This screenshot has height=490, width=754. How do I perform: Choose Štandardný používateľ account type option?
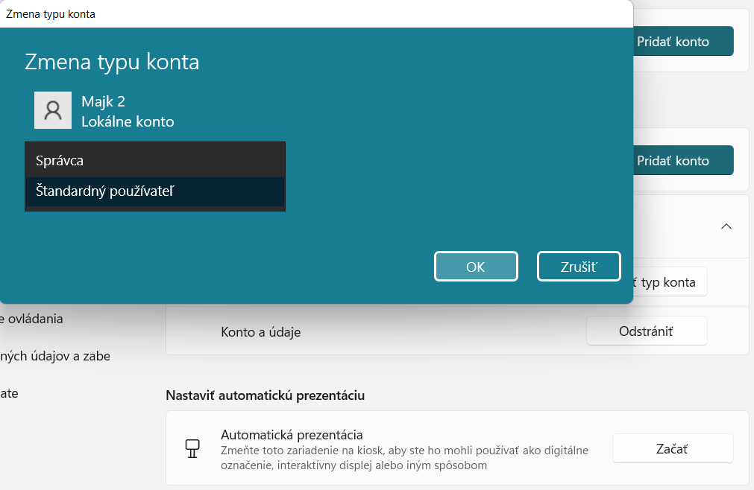pyautogui.click(x=155, y=191)
